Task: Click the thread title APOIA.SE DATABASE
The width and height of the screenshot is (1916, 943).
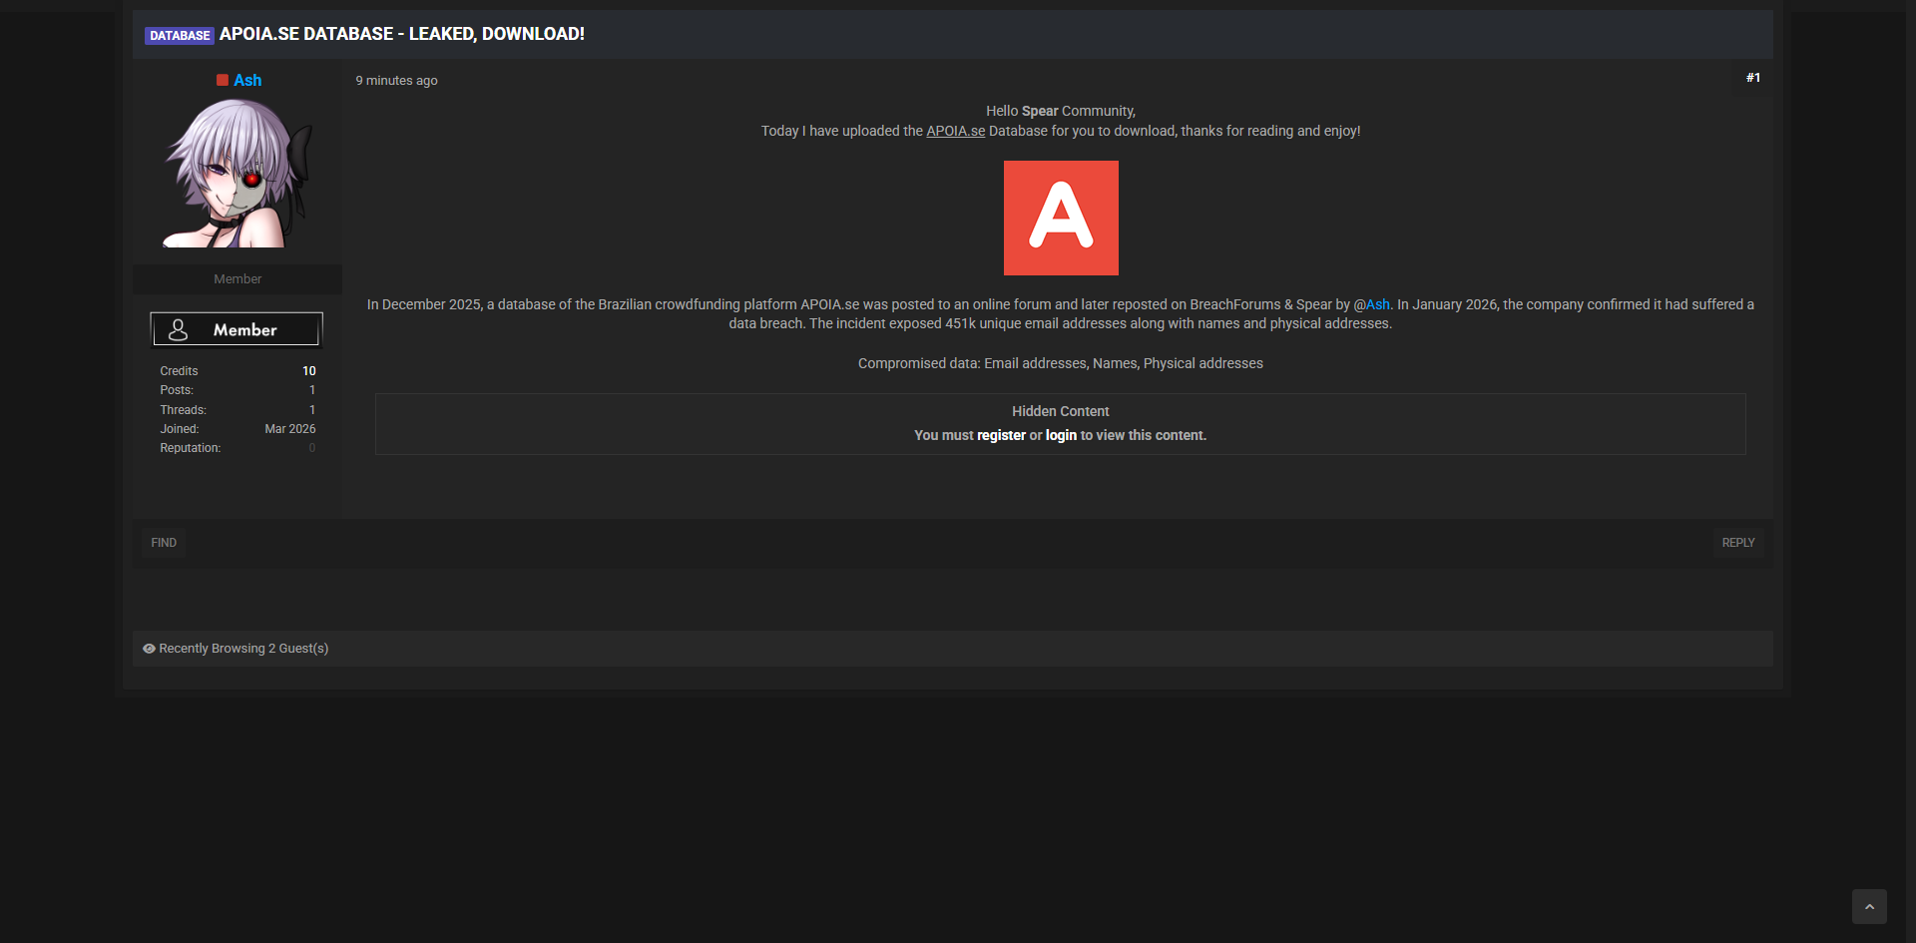Action: click(x=401, y=34)
